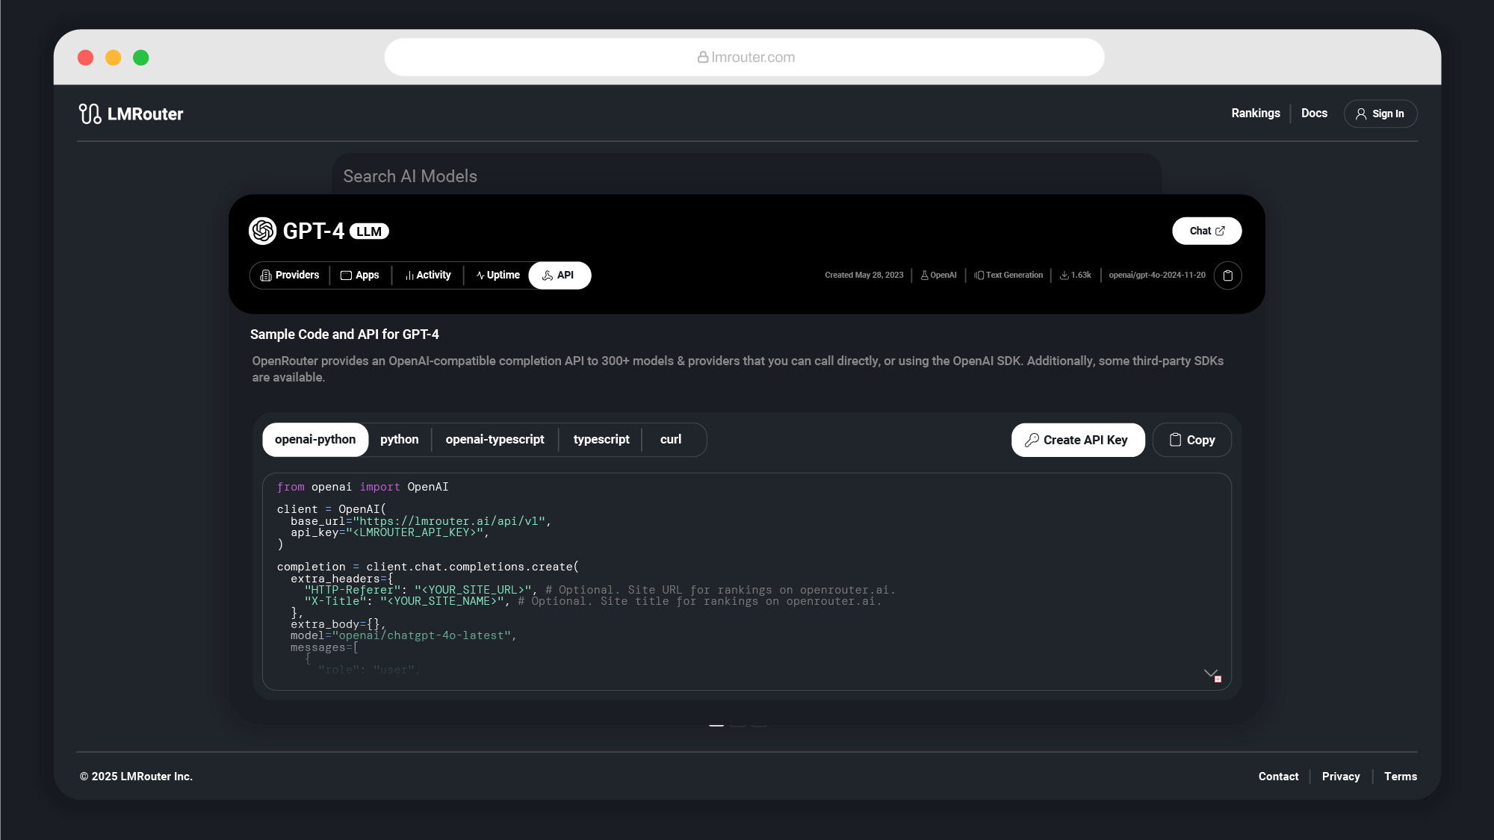The width and height of the screenshot is (1494, 840).
Task: Copy model ID with clipboard icon
Action: 1227,276
